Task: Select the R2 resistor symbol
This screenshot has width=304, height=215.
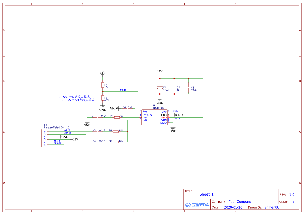Action: [x=116, y=132]
